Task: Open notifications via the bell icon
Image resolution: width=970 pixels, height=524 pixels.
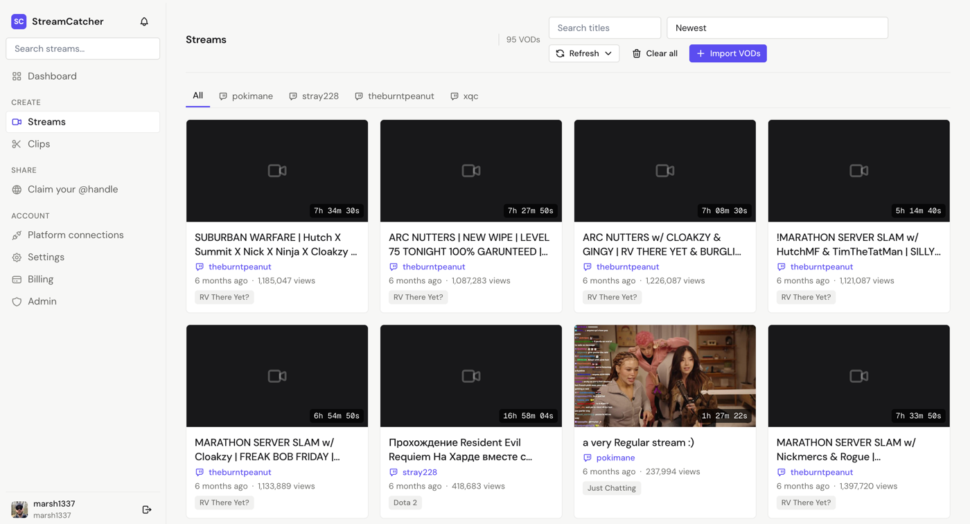Action: pyautogui.click(x=144, y=21)
